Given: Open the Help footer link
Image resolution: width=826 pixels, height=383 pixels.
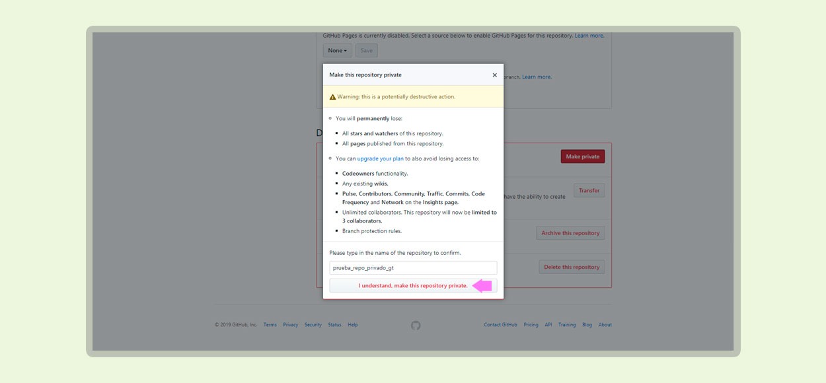Looking at the screenshot, I should tap(353, 325).
